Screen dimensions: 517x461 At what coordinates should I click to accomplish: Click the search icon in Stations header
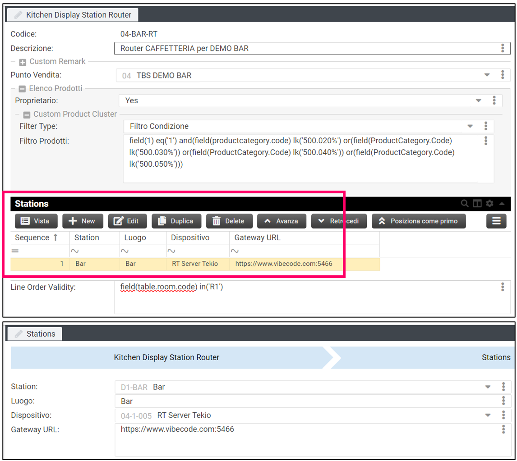click(464, 204)
